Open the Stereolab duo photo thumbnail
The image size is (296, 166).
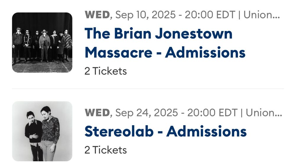(42, 131)
